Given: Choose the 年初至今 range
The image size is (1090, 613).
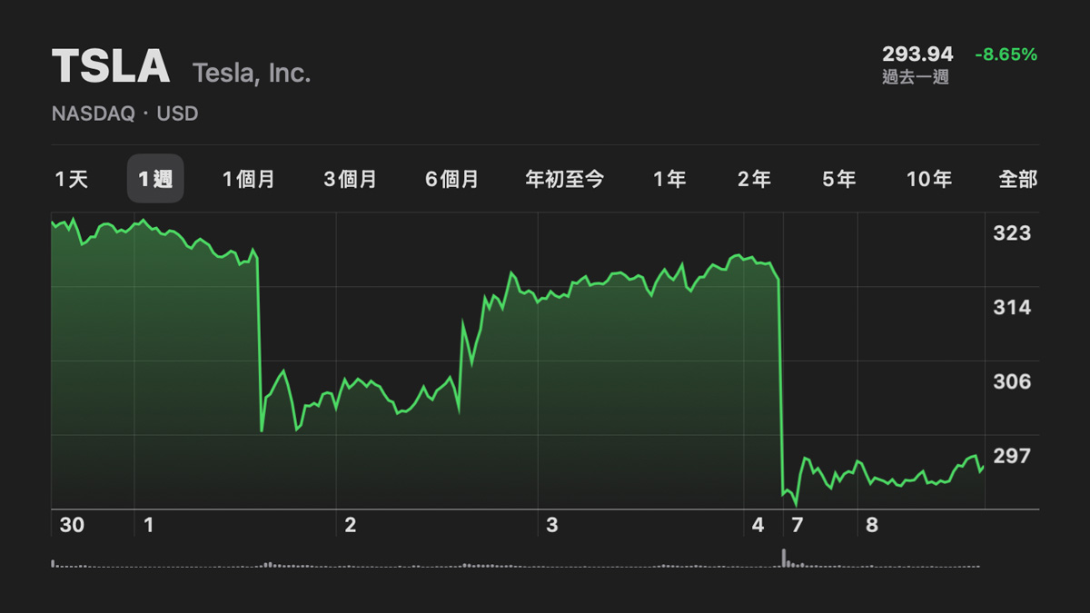Looking at the screenshot, I should [x=565, y=179].
